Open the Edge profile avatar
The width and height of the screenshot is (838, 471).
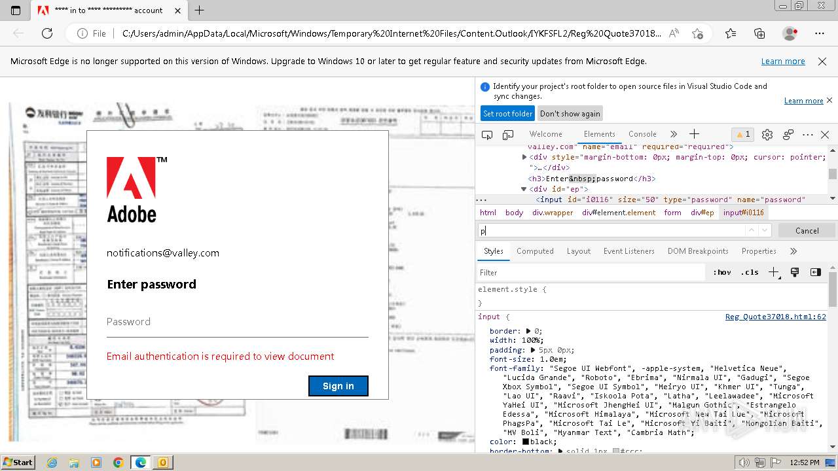point(790,33)
